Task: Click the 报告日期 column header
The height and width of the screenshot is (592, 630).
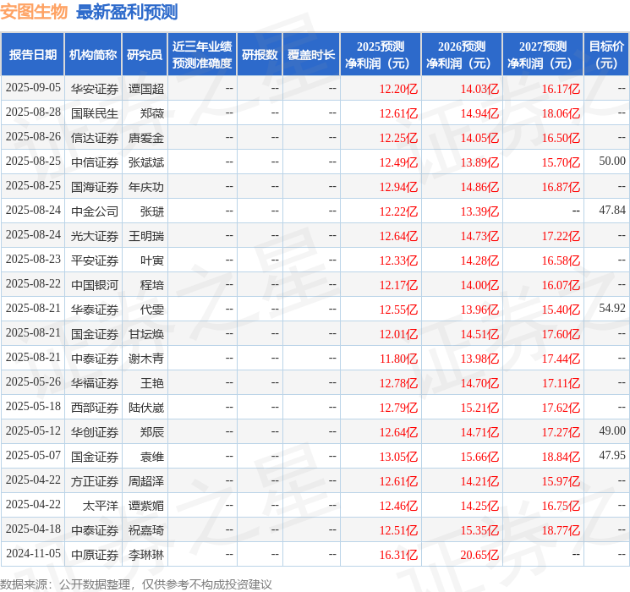Action: pos(32,55)
